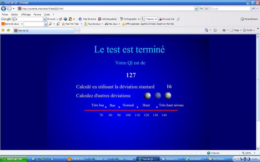Open the Favoris menu

[37, 15]
